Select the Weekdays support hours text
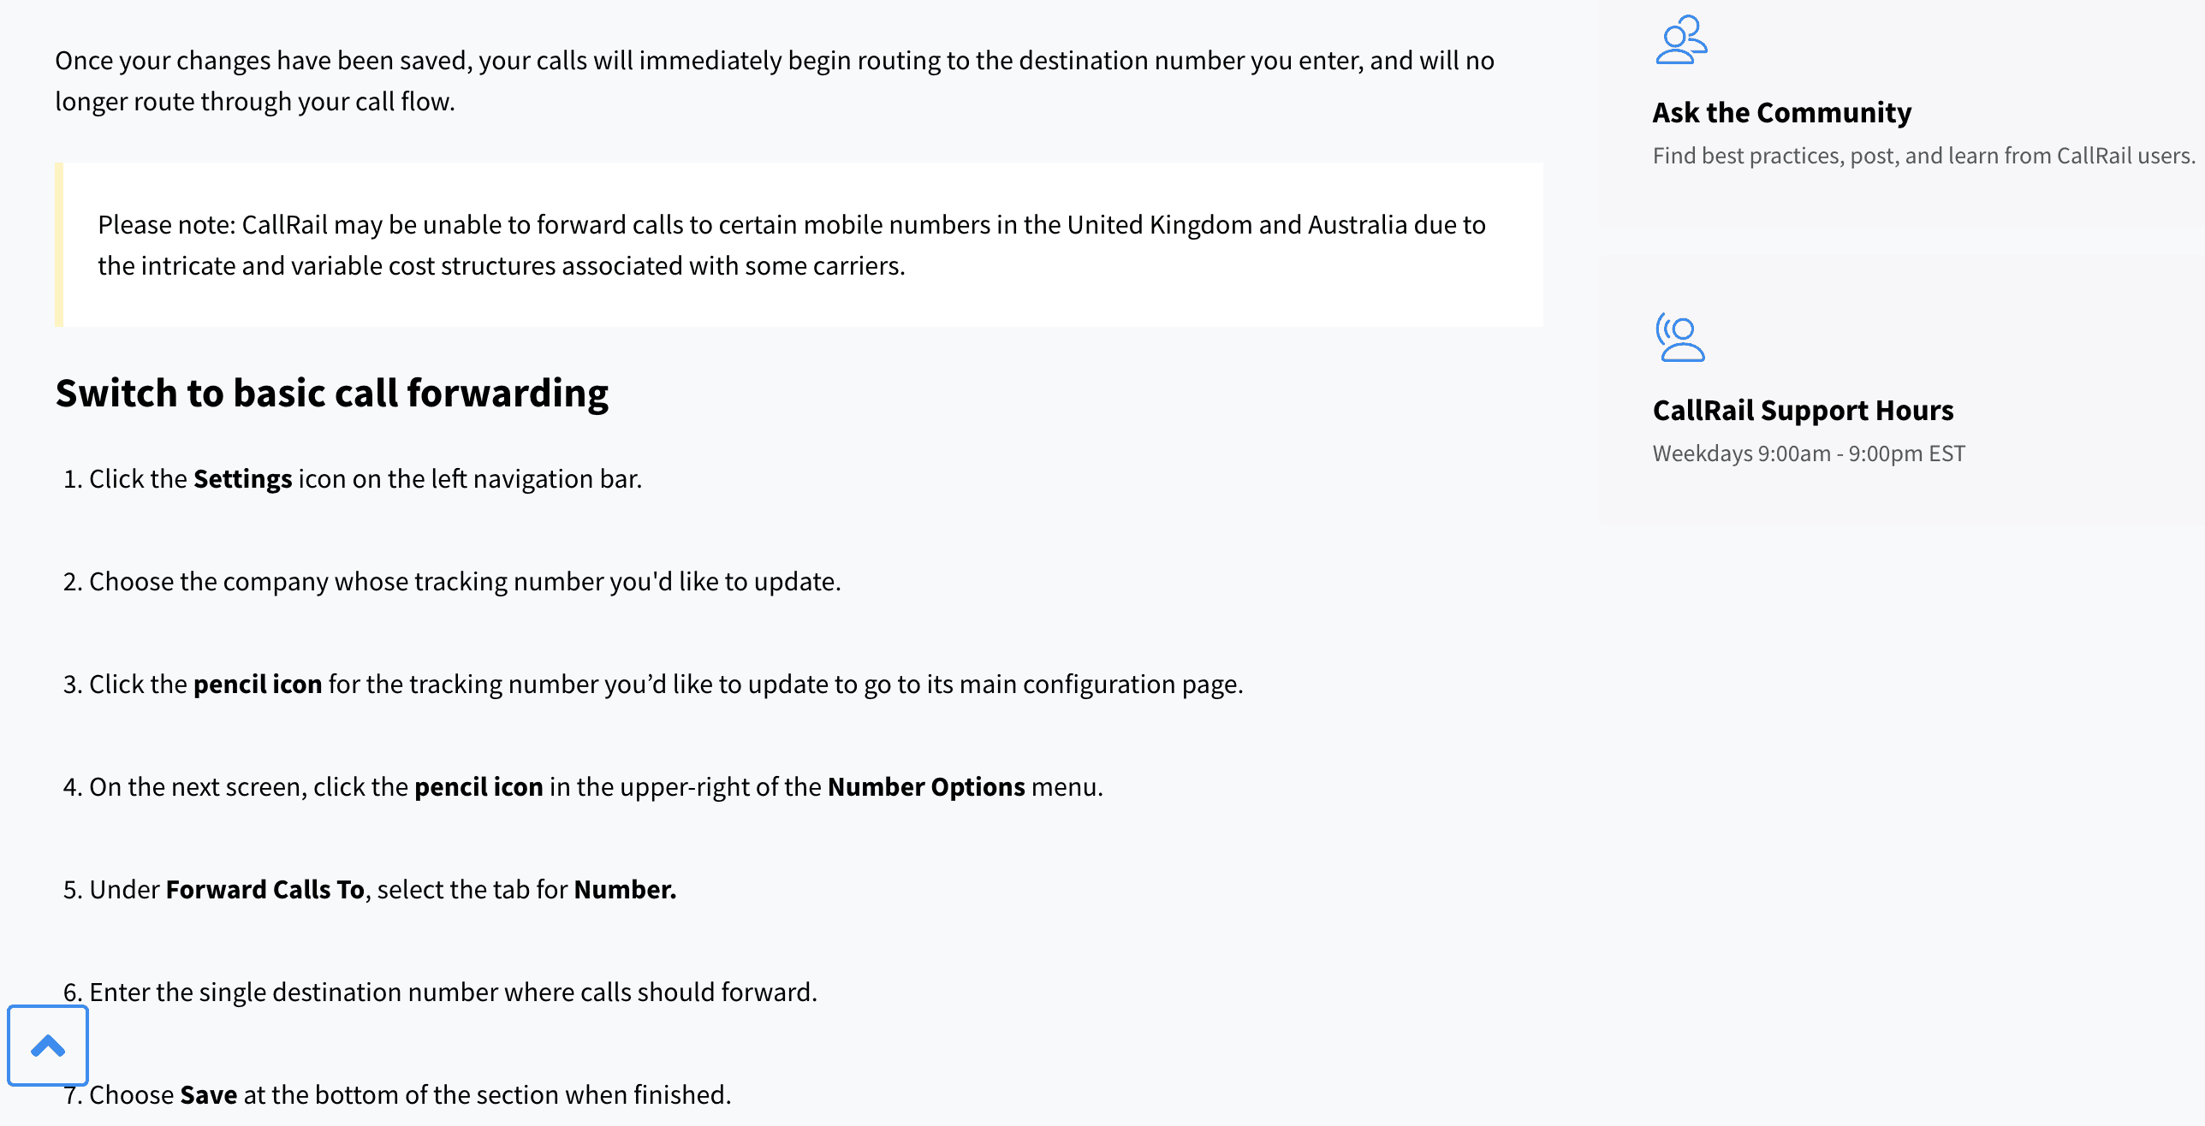The width and height of the screenshot is (2205, 1126). (x=1808, y=453)
